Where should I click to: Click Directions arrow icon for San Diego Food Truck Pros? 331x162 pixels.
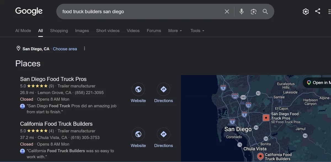pos(164,89)
